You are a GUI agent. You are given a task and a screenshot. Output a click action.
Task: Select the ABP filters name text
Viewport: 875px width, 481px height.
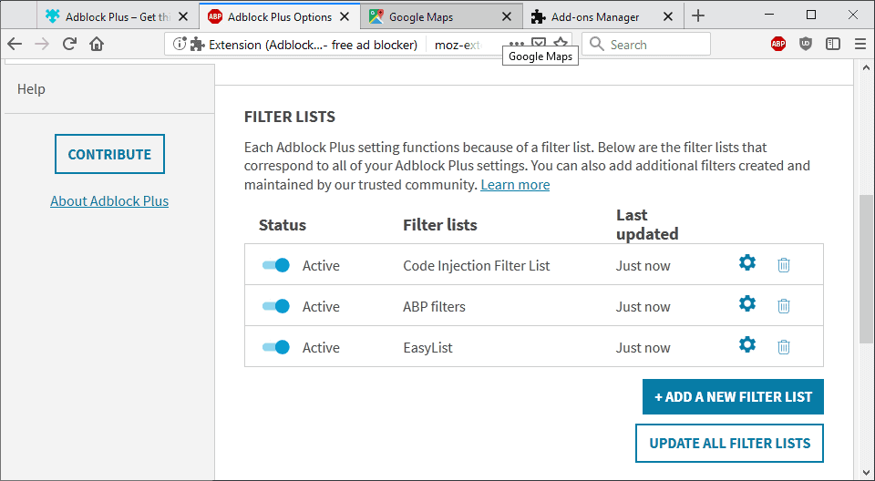(x=434, y=306)
